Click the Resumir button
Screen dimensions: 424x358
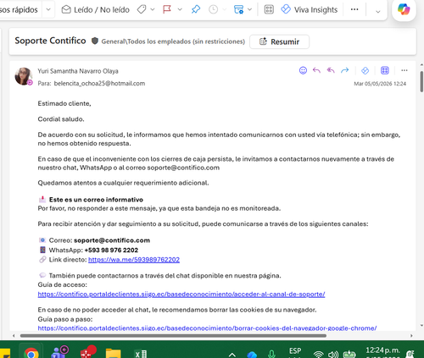[x=279, y=41]
